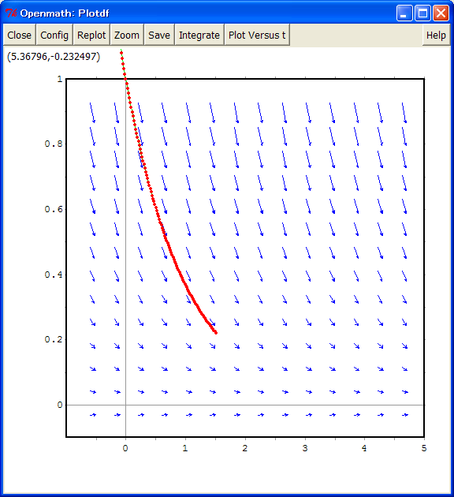Click the coordinate readout text
The width and height of the screenshot is (454, 497).
point(54,57)
